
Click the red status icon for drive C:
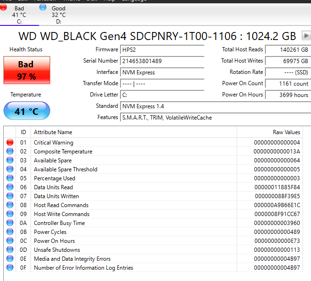click(3, 8)
